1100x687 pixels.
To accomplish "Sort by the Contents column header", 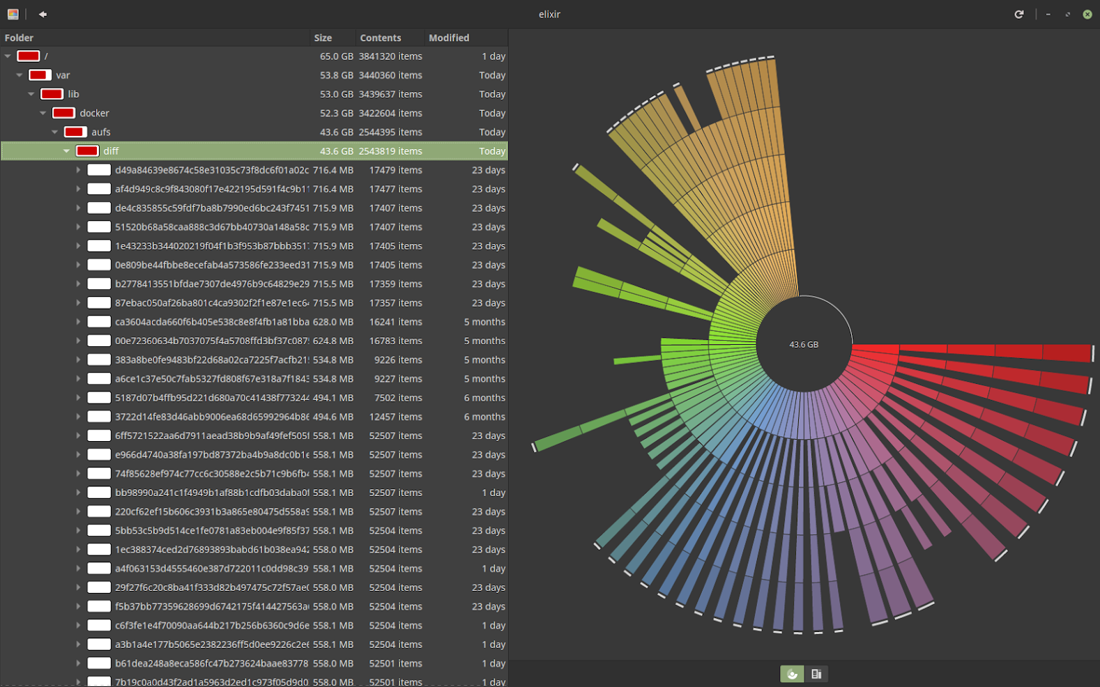I will (381, 38).
